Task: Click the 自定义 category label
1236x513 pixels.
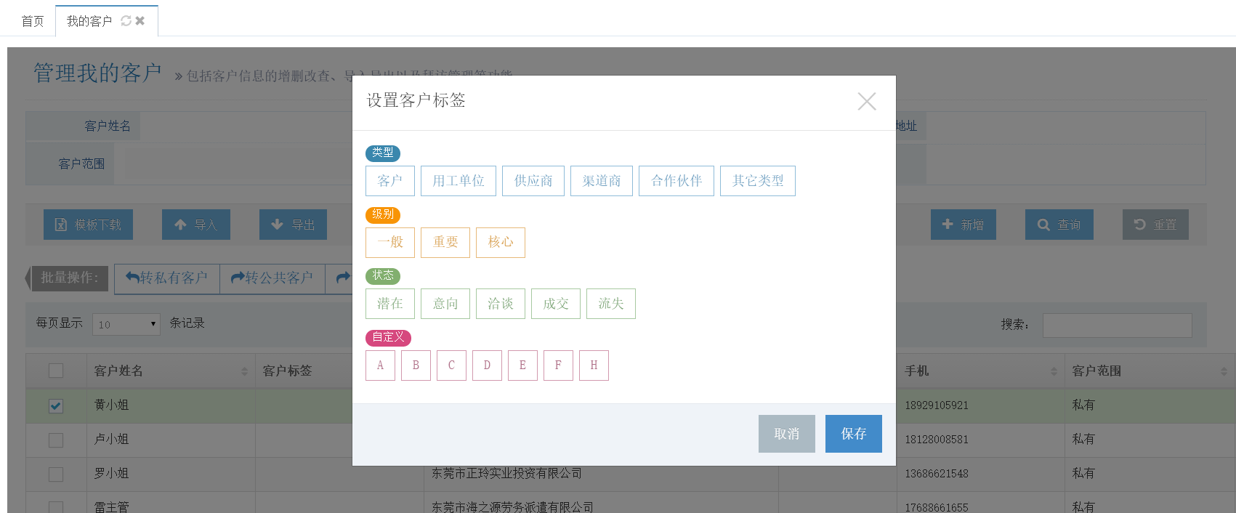Action: [x=388, y=338]
